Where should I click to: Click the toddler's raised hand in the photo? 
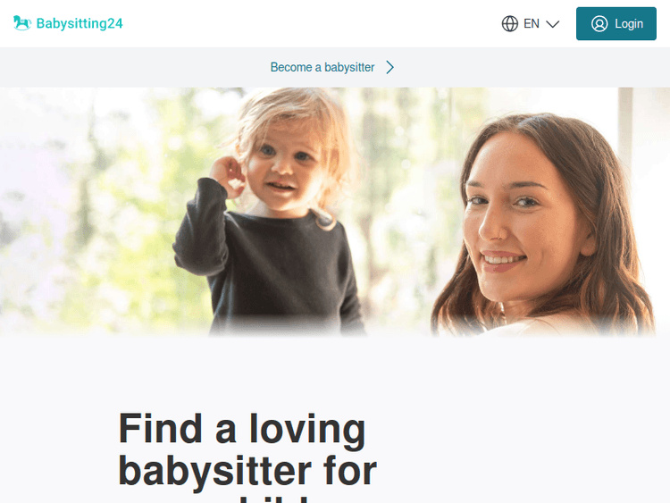click(227, 175)
